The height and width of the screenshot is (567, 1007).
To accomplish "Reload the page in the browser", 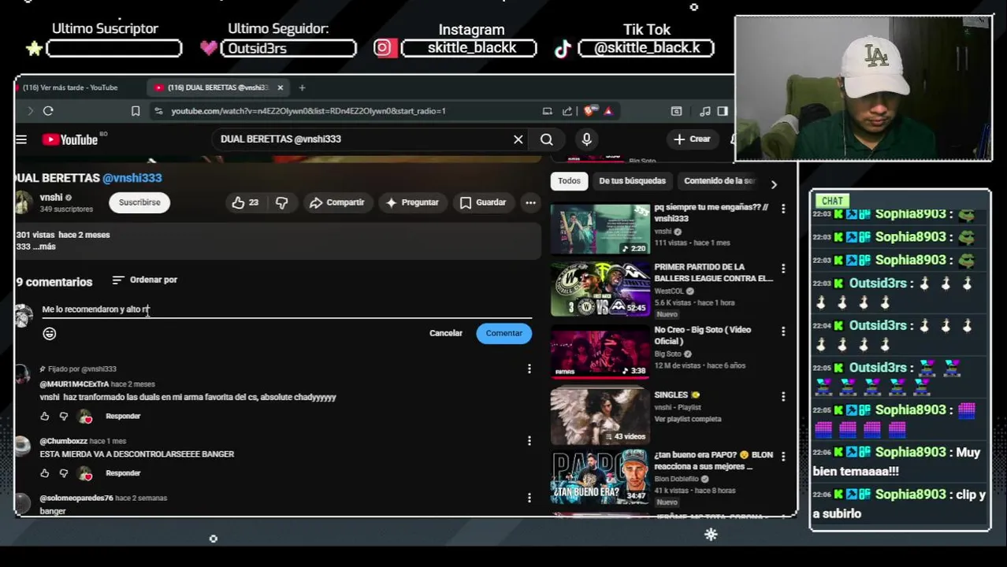I will click(x=48, y=111).
